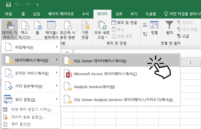Click the Save icon in quick access toolbar
201x129 pixels.
click(x=9, y=5)
